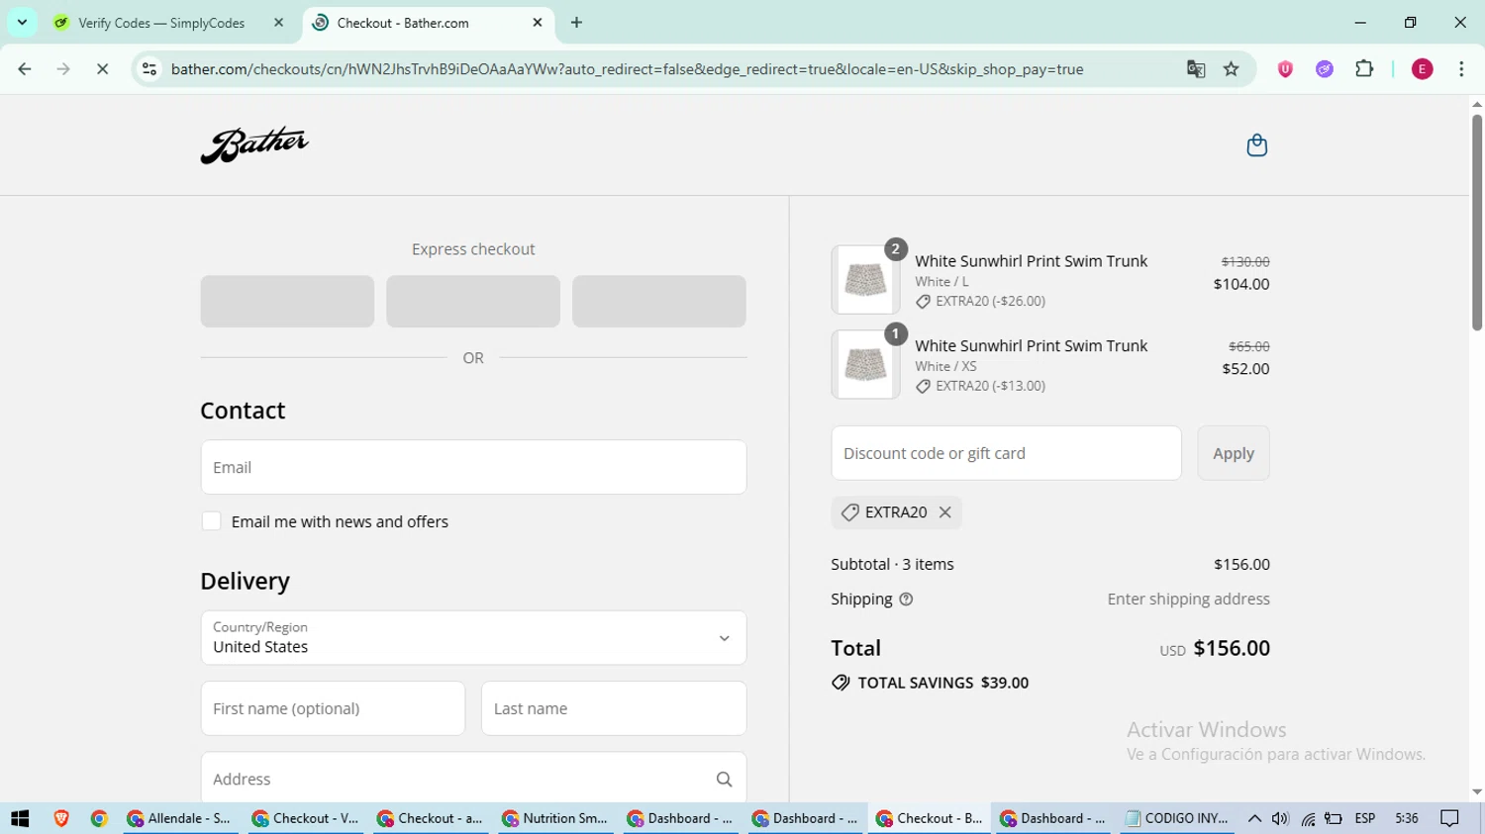Image resolution: width=1485 pixels, height=834 pixels.
Task: Click the third express checkout button
Action: pyautogui.click(x=659, y=302)
